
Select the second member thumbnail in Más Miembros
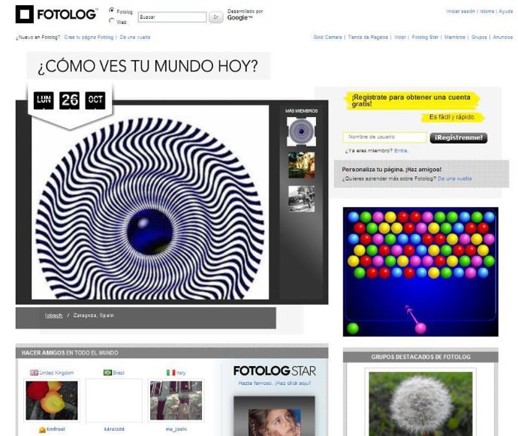pos(301,165)
